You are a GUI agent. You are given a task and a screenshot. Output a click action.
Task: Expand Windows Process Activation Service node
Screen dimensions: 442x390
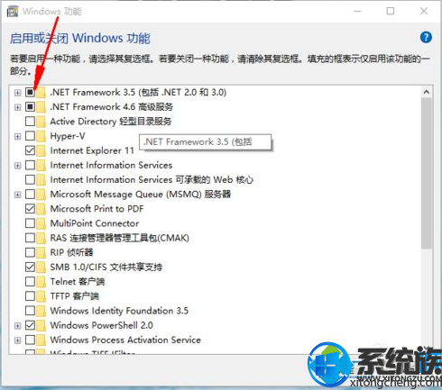point(18,340)
